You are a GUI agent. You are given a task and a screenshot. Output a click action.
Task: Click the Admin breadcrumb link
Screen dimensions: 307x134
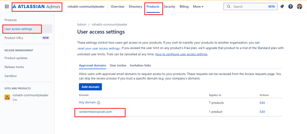pyautogui.click(x=82, y=24)
